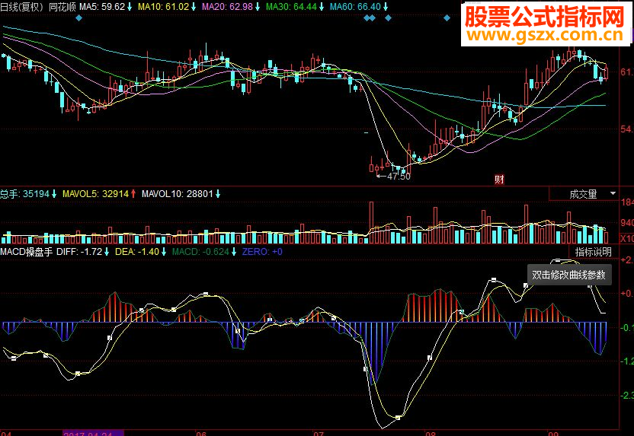This screenshot has height=436, width=634.
Task: Select the MA10: 61.02 indicator value
Action: pos(163,7)
